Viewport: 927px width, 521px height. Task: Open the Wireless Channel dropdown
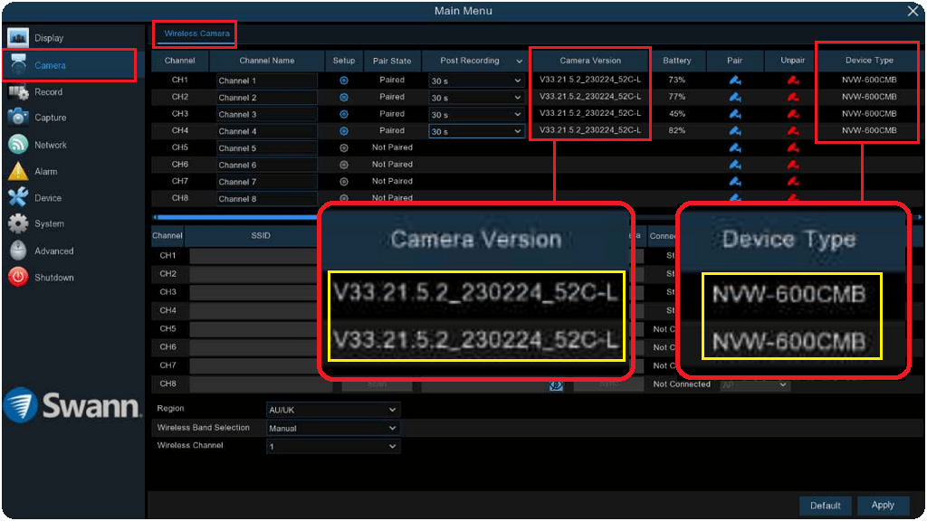(332, 446)
